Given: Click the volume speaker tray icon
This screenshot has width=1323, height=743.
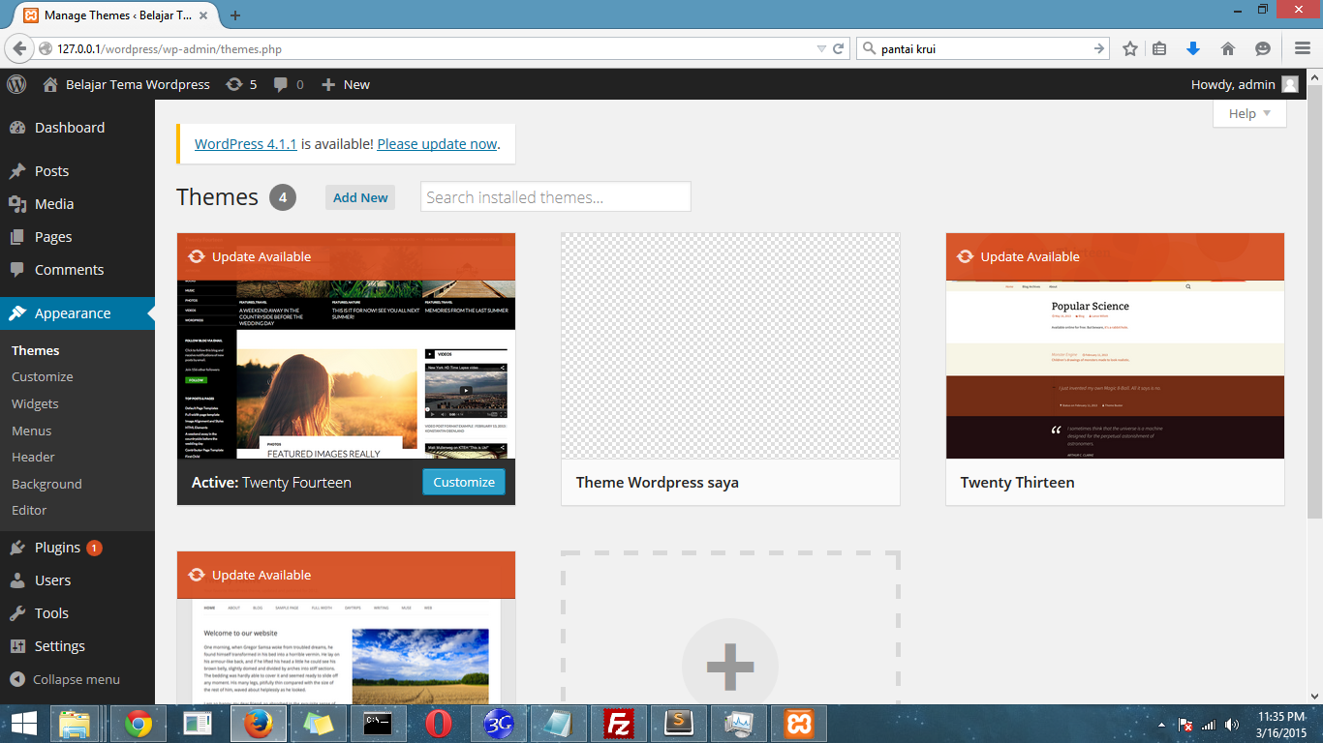Looking at the screenshot, I should point(1232,724).
